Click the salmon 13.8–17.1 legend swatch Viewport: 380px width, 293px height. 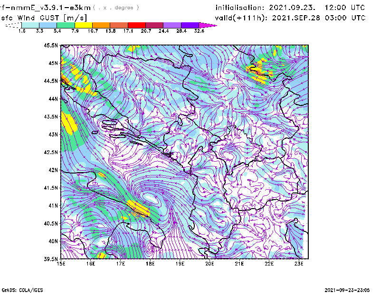pos(119,25)
